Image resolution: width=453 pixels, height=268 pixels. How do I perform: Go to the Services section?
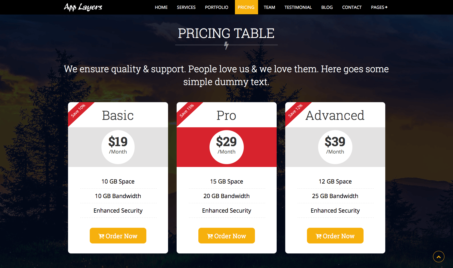click(x=186, y=7)
